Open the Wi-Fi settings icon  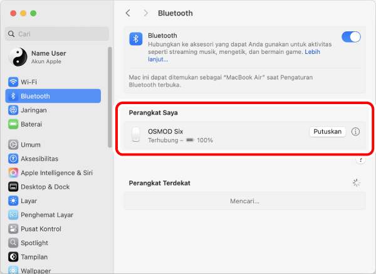click(13, 82)
